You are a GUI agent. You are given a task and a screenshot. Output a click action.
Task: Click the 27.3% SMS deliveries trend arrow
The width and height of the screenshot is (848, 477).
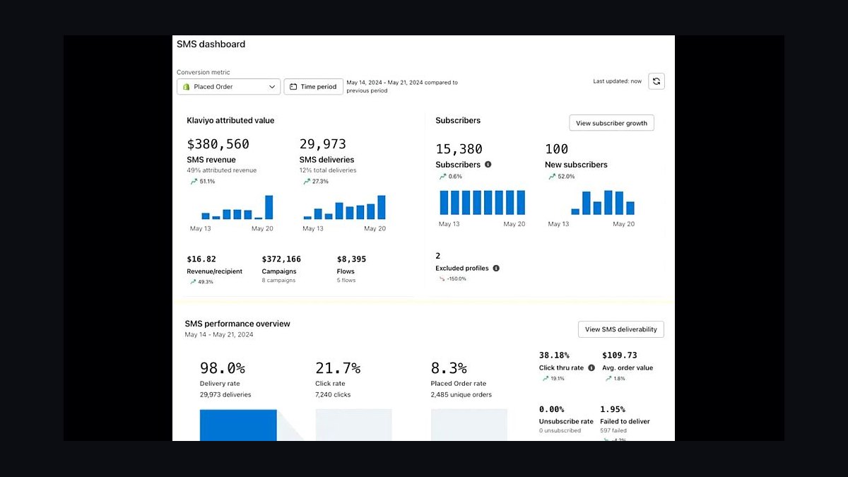[307, 182]
